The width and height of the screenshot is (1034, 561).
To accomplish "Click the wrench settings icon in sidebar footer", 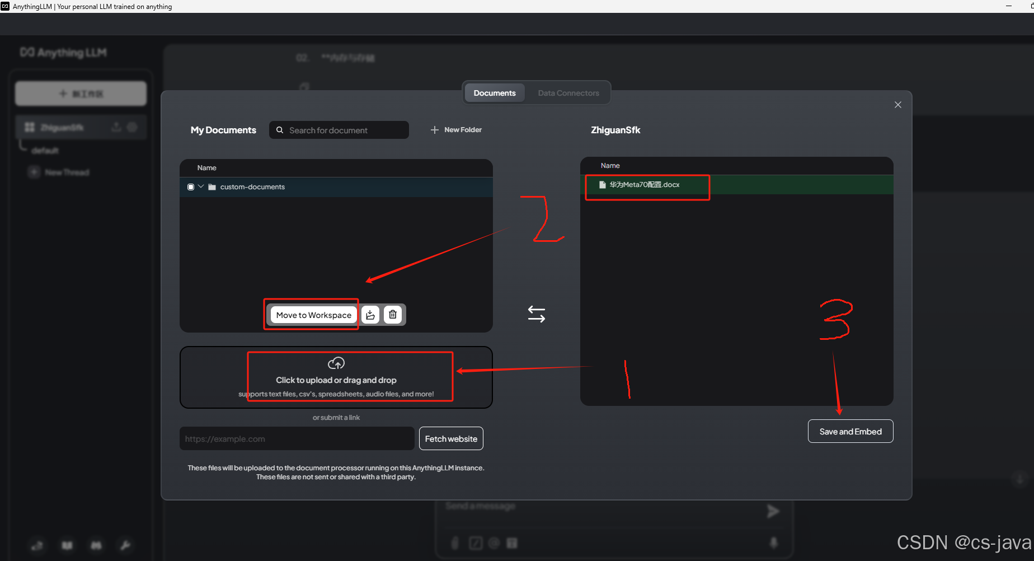I will (125, 545).
